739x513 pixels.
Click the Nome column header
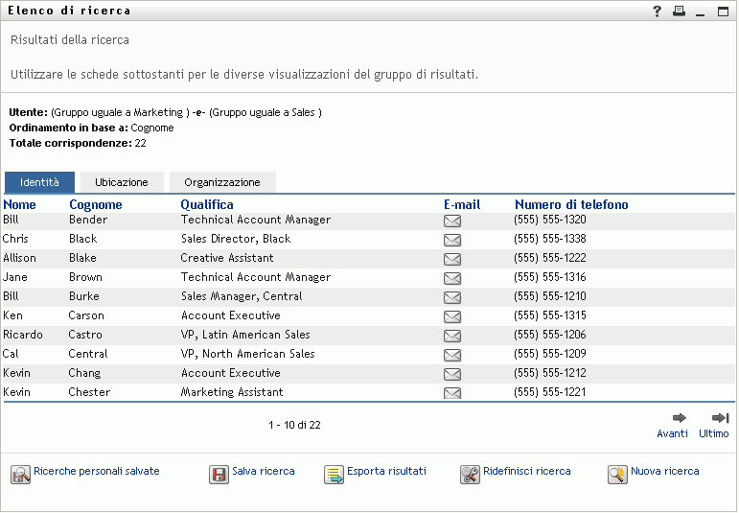19,205
